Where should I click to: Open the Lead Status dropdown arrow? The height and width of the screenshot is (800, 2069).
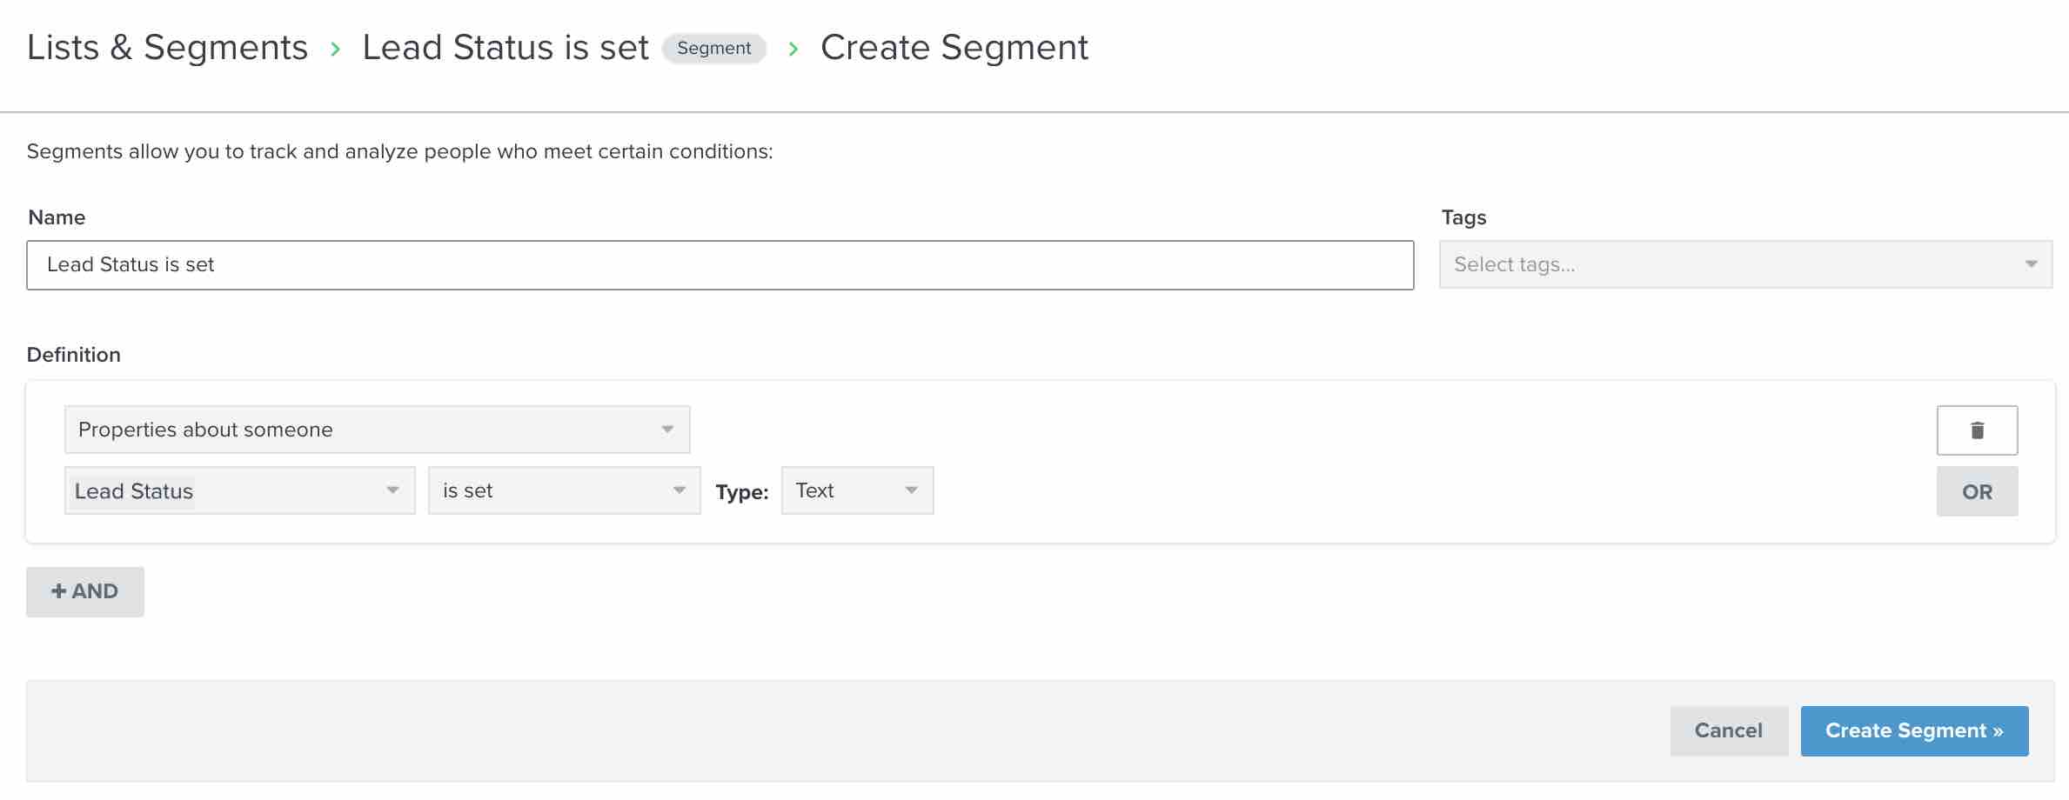tap(393, 490)
